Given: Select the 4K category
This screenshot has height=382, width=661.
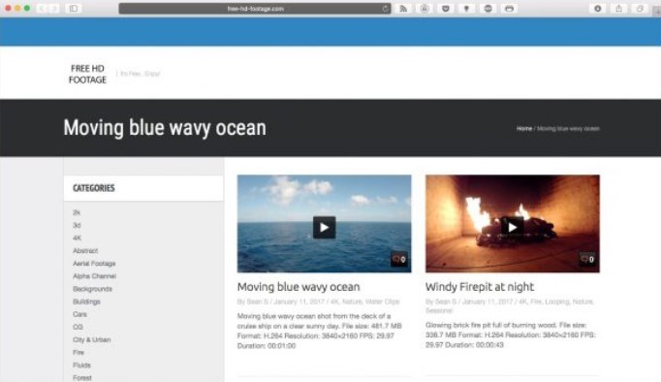Looking at the screenshot, I should (x=77, y=238).
